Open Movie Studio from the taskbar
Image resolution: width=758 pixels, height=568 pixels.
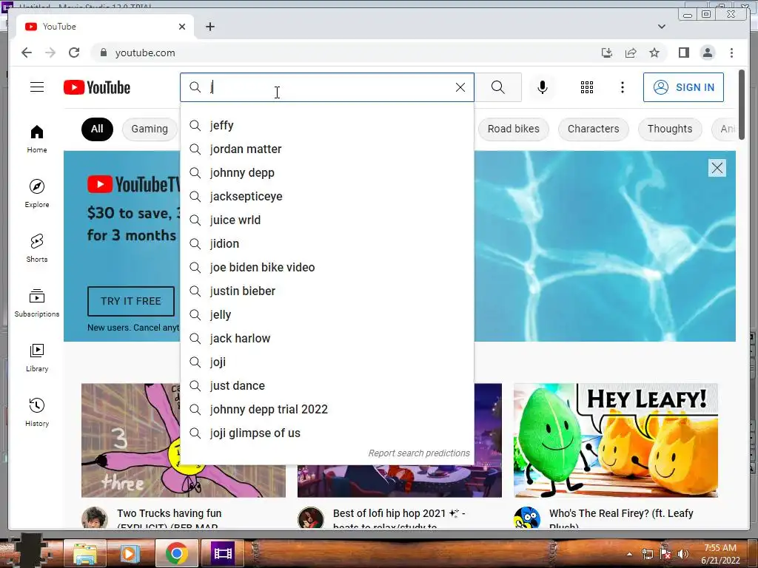coord(222,553)
